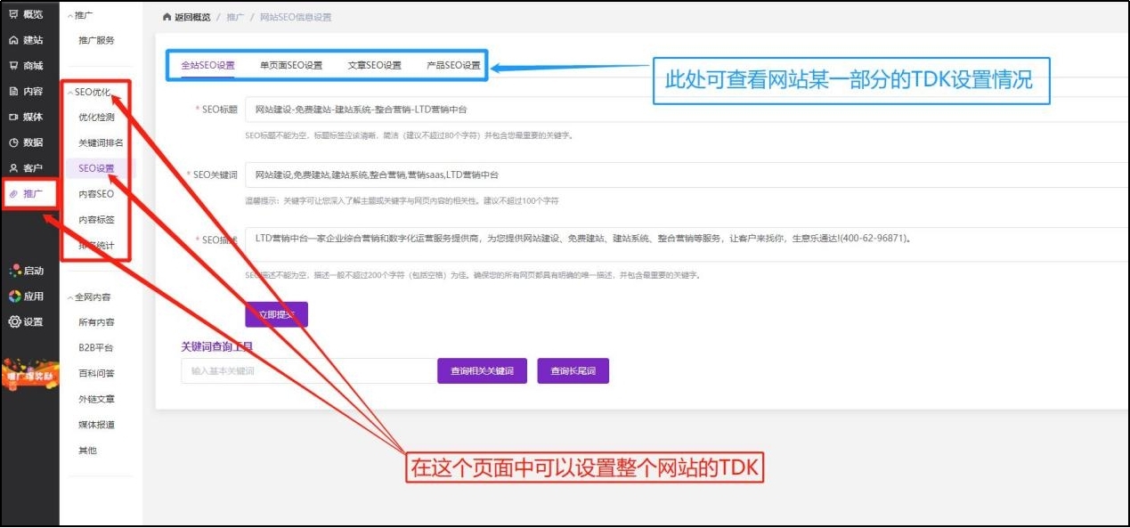Select SEO设置 in the submenu
Image resolution: width=1130 pixels, height=528 pixels.
[96, 168]
